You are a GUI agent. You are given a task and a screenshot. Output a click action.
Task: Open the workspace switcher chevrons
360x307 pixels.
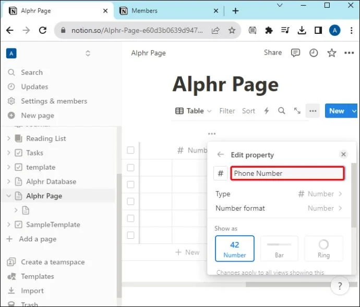[x=88, y=54]
